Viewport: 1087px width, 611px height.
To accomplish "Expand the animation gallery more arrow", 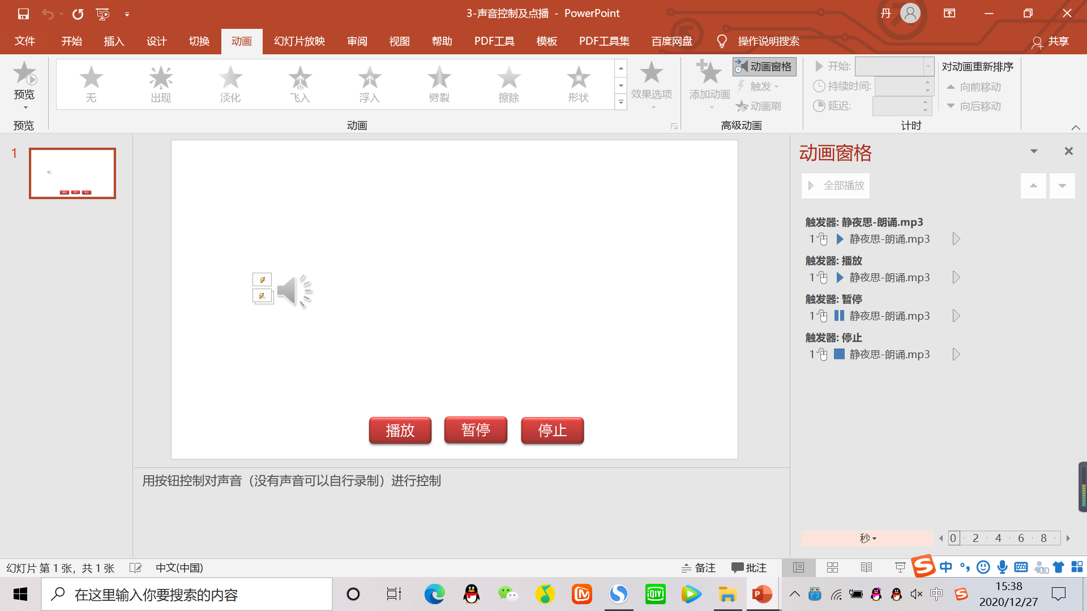I will click(x=621, y=102).
